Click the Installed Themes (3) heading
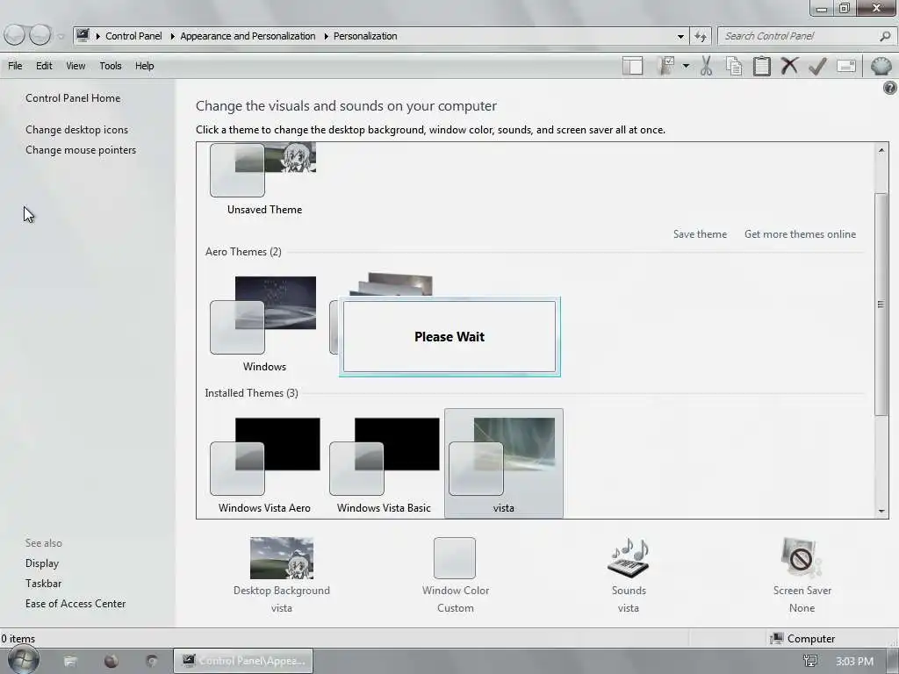This screenshot has height=674, width=899. (x=251, y=393)
